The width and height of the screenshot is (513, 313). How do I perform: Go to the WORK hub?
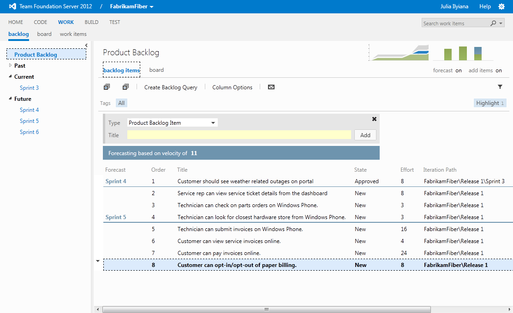pos(66,22)
